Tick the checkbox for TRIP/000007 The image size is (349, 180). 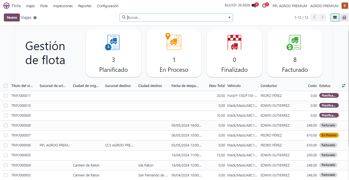point(6,135)
